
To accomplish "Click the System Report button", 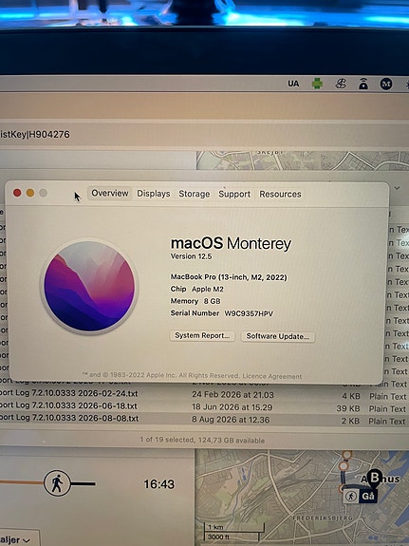I will (x=202, y=336).
